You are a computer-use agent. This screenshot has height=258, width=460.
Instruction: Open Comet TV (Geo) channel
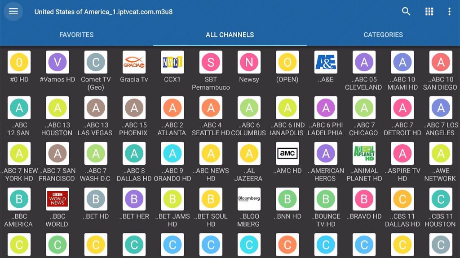pyautogui.click(x=96, y=62)
